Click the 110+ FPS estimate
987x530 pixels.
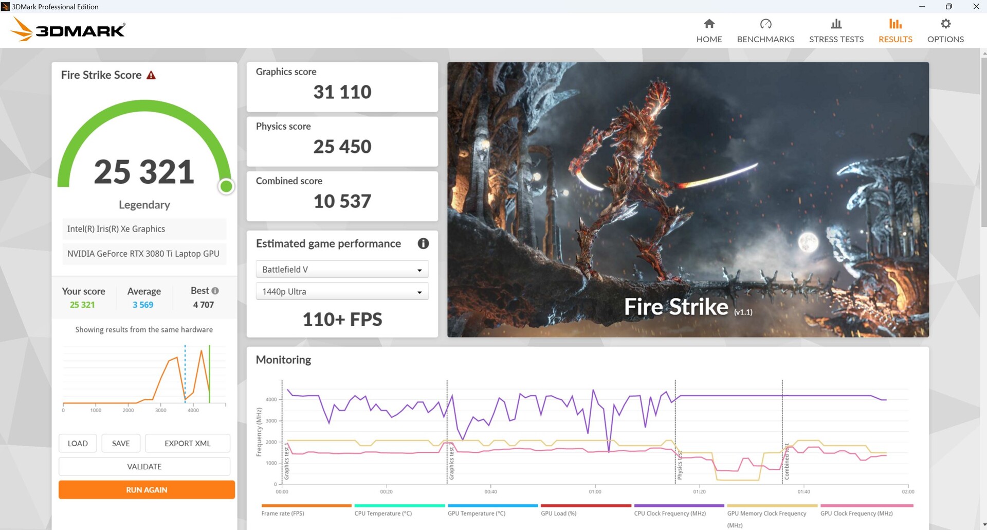pos(342,319)
